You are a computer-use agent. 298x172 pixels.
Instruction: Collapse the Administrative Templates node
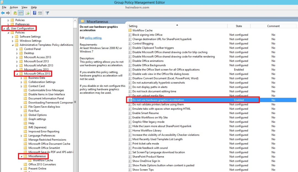click(12, 45)
